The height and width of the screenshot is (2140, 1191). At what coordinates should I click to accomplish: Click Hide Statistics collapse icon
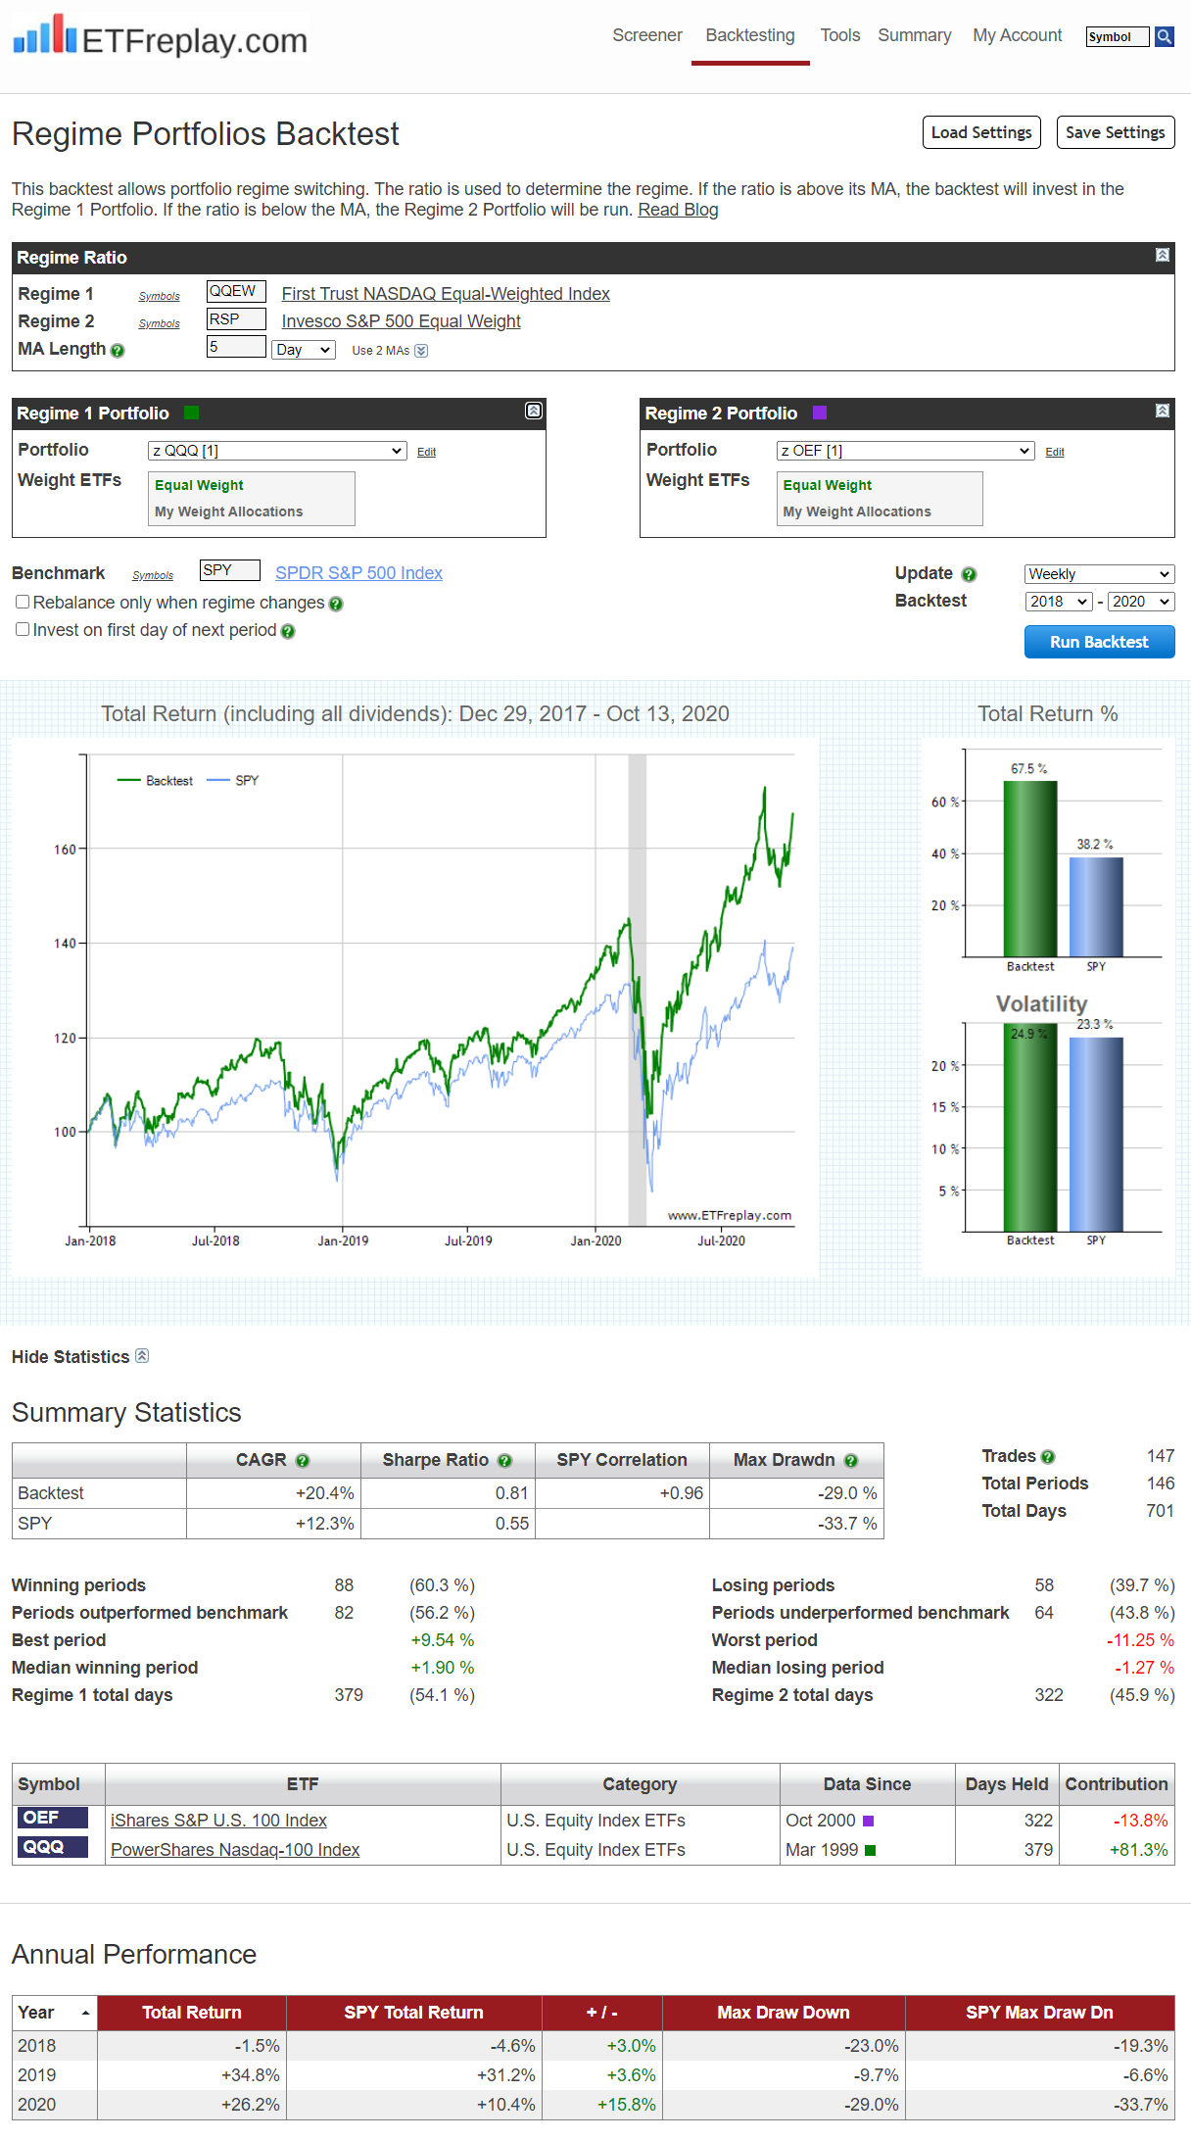[142, 1356]
